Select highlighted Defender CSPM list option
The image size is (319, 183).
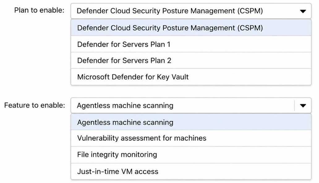[x=191, y=28]
